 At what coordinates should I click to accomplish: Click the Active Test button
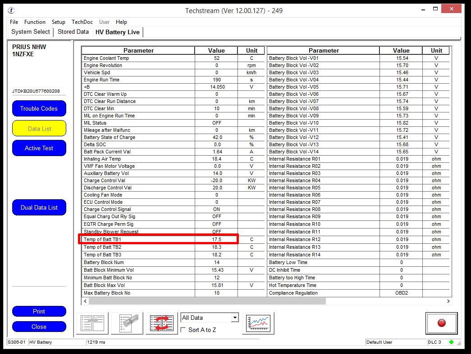pos(39,148)
